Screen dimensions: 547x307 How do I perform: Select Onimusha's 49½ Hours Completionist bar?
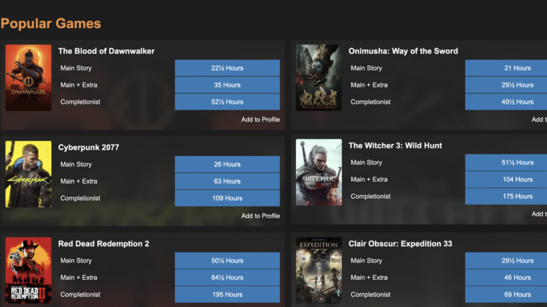click(506, 102)
